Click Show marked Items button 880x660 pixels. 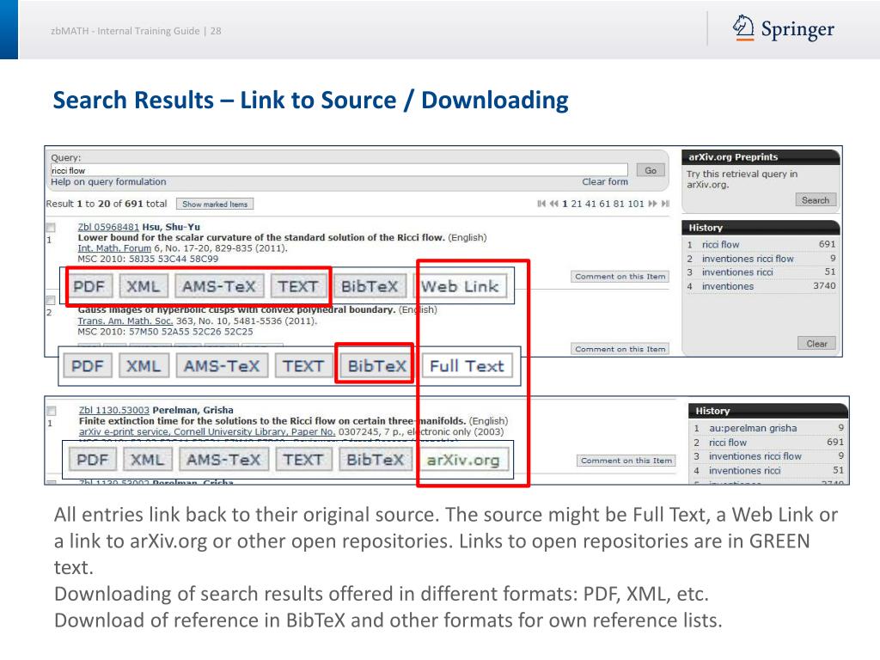click(215, 205)
